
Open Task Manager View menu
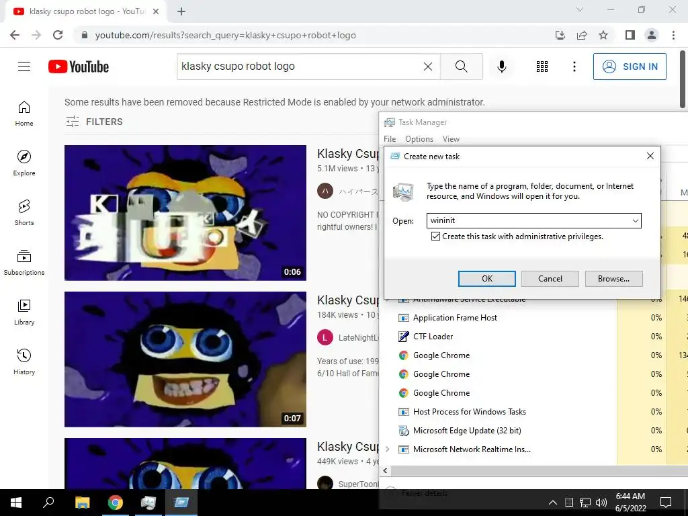pyautogui.click(x=451, y=139)
